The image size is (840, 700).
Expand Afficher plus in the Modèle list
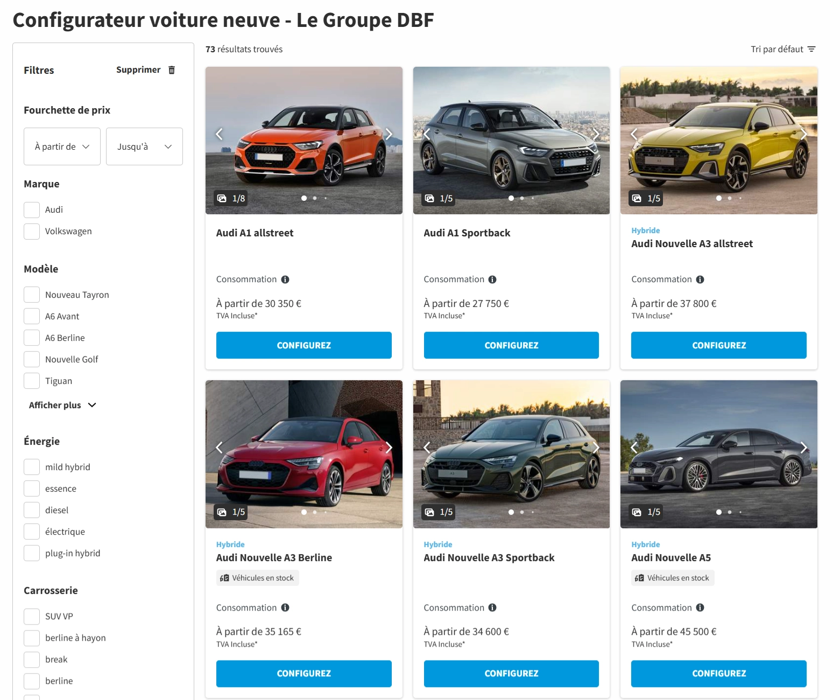(62, 405)
